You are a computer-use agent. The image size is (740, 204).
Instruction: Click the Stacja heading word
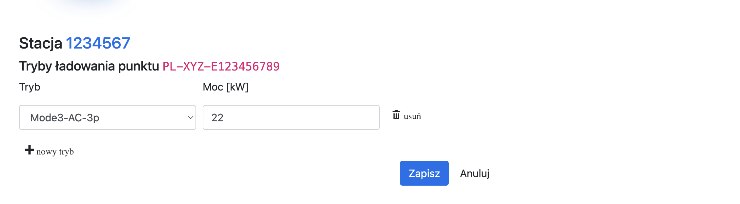coord(41,43)
